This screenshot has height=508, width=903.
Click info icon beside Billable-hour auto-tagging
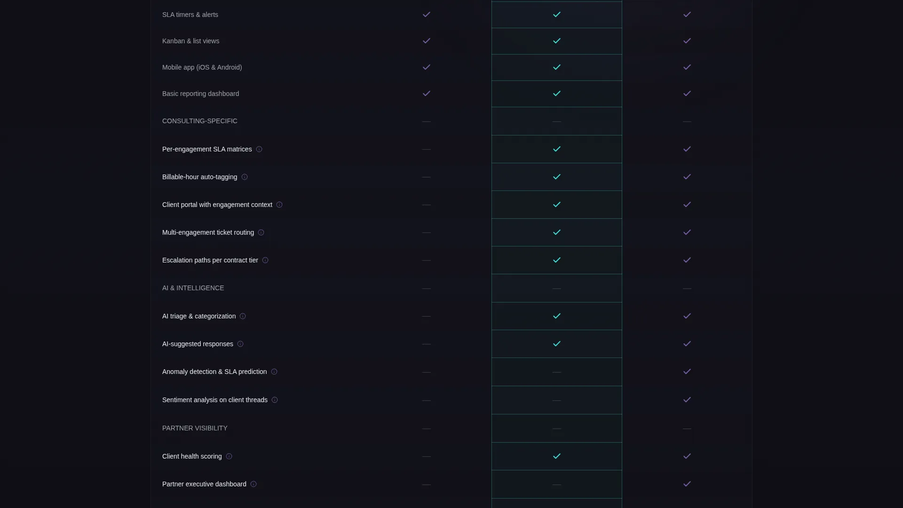(x=245, y=177)
